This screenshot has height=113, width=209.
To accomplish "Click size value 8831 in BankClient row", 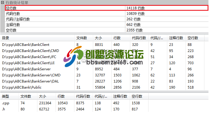I will pyautogui.click(x=99, y=45).
